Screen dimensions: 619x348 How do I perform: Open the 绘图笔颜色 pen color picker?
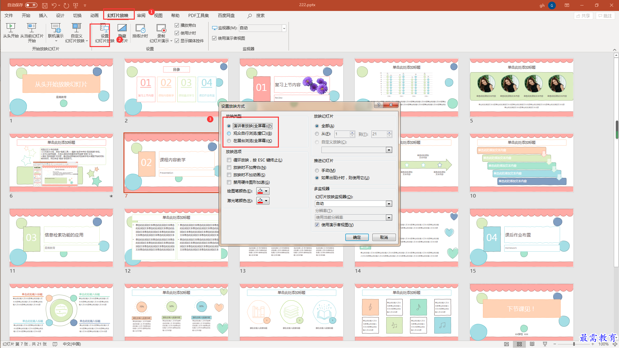263,191
